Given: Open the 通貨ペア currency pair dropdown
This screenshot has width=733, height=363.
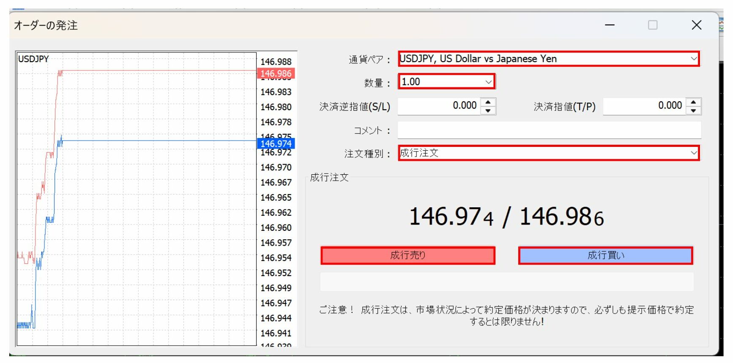Looking at the screenshot, I should 694,59.
